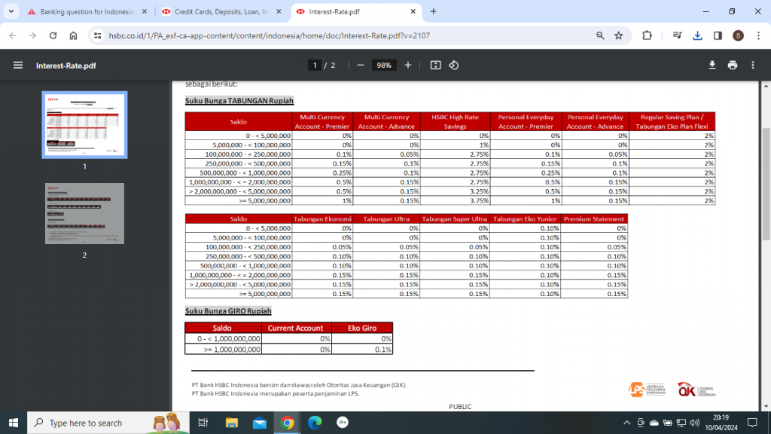Click the PDF vertical scrollbar thumb
Image resolution: width=771 pixels, height=434 pixels.
tap(766, 183)
